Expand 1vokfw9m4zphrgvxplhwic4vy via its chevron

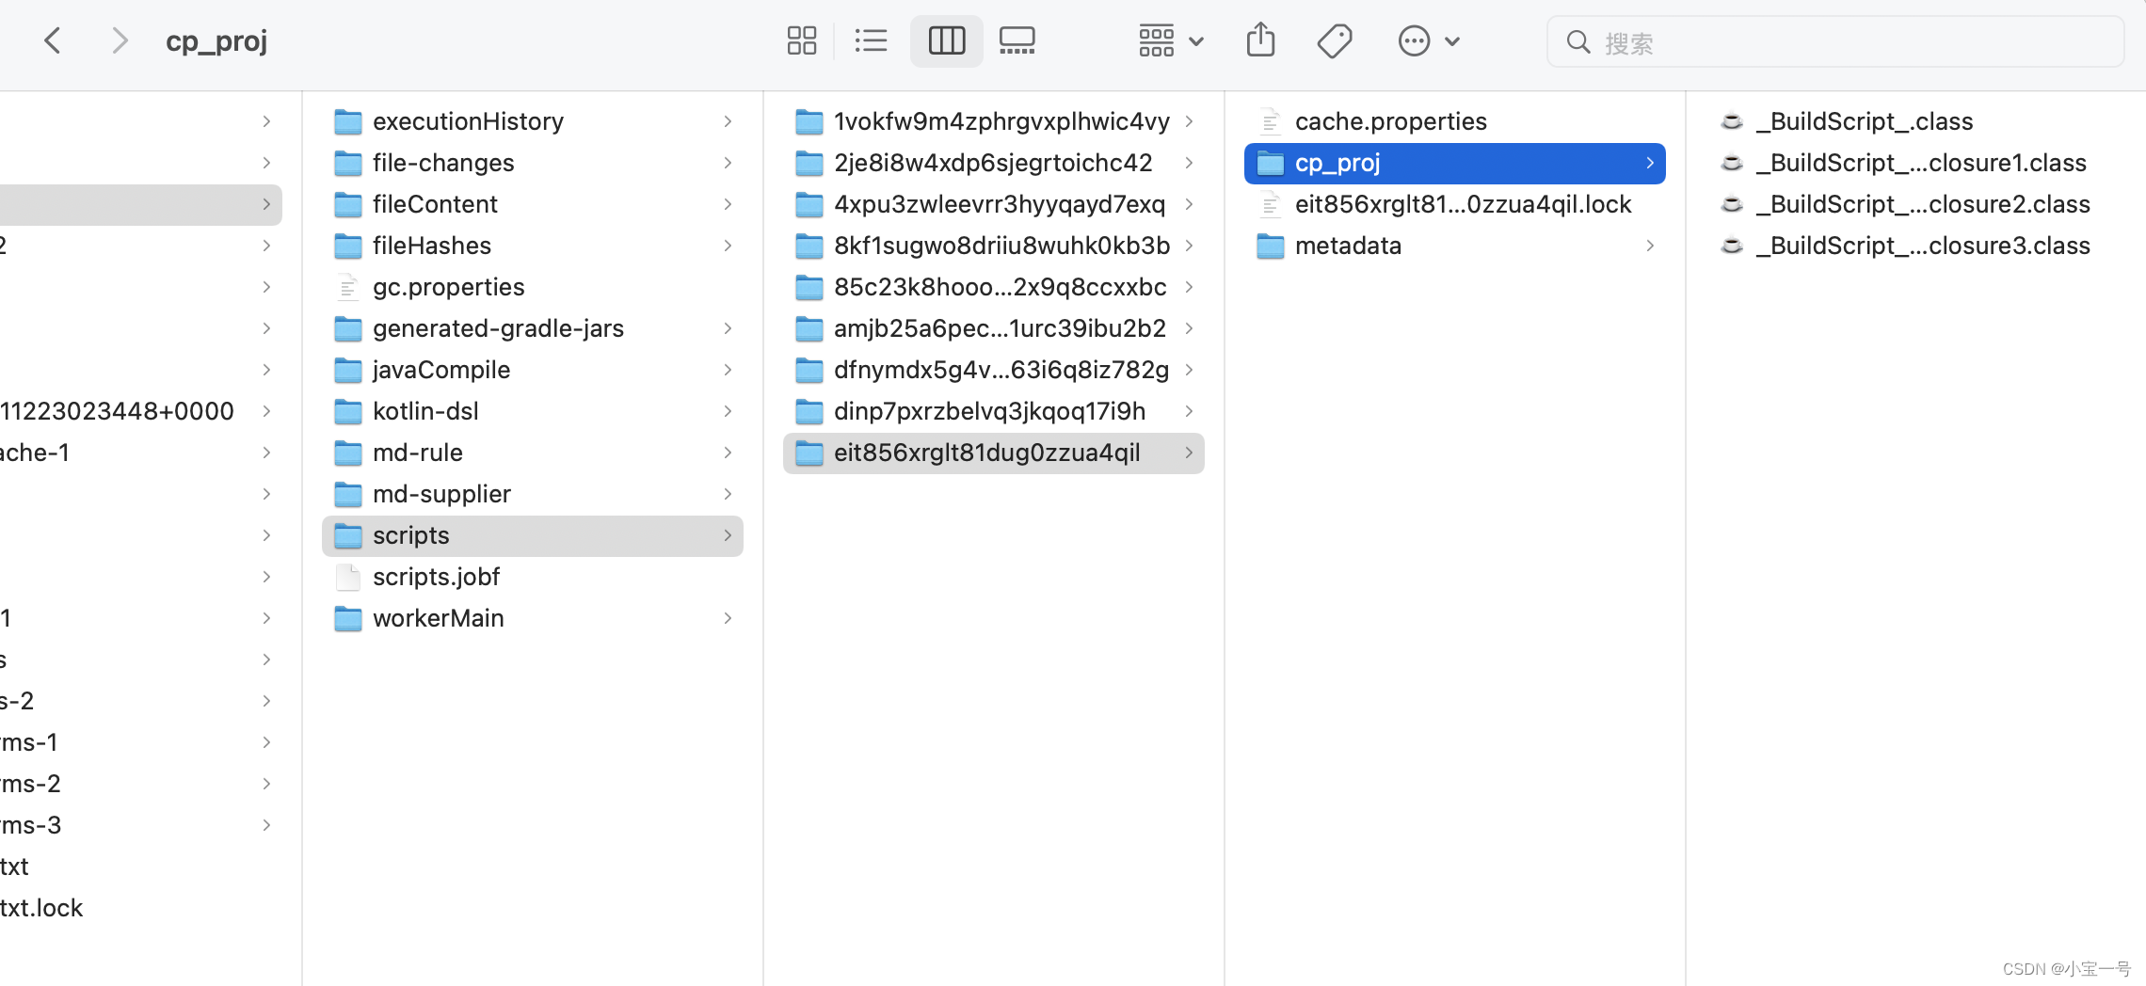[x=1189, y=121]
